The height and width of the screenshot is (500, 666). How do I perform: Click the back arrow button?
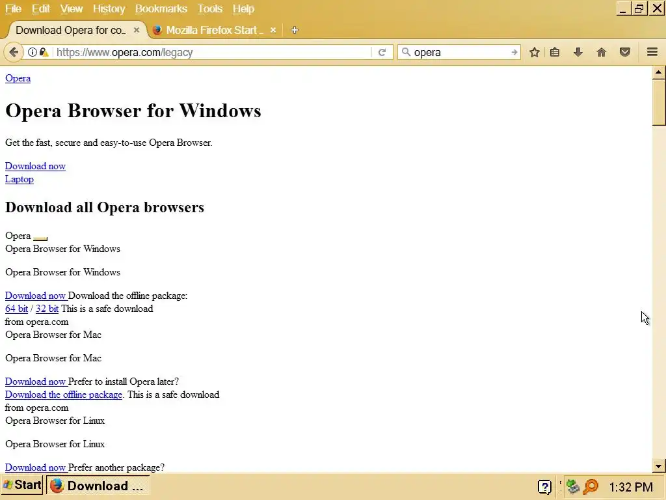(x=14, y=52)
